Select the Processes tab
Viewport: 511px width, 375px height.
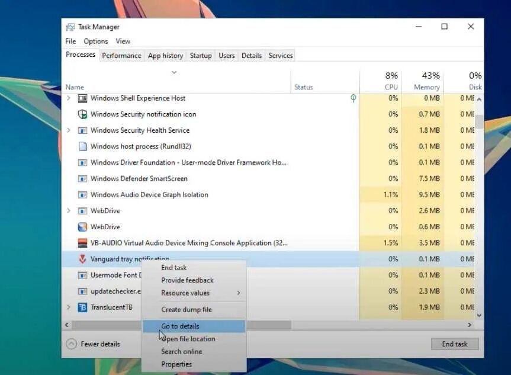80,55
